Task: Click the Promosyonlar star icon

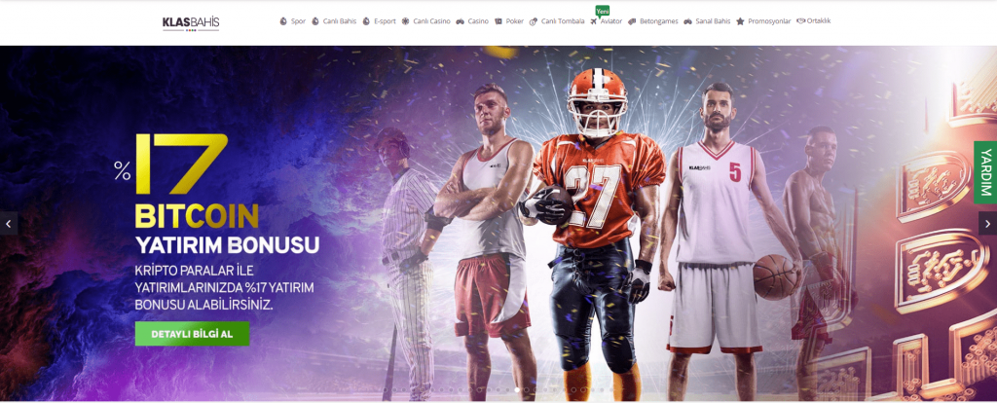Action: [740, 21]
